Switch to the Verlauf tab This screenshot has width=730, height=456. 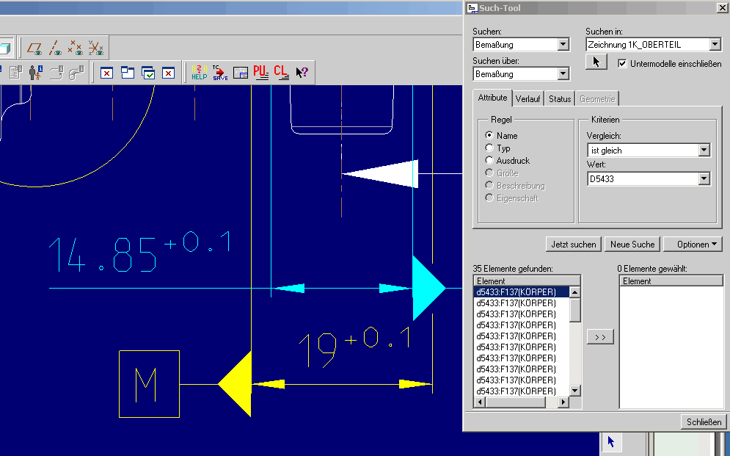point(528,99)
